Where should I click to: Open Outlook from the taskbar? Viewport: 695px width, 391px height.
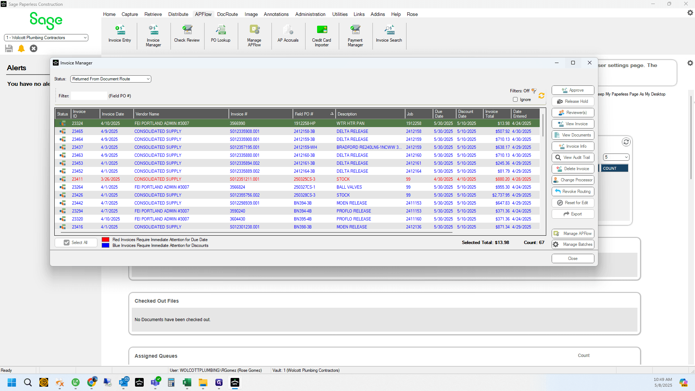point(123,382)
